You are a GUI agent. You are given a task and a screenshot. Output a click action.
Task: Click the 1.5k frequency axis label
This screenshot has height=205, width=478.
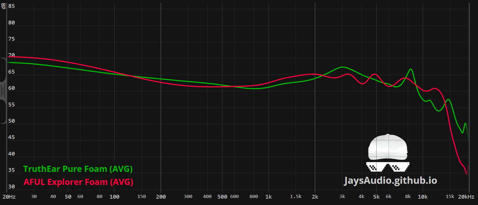point(296,197)
